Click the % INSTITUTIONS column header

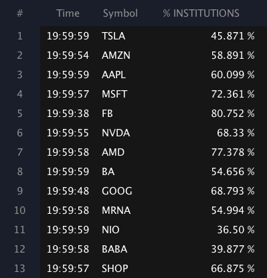pyautogui.click(x=201, y=13)
